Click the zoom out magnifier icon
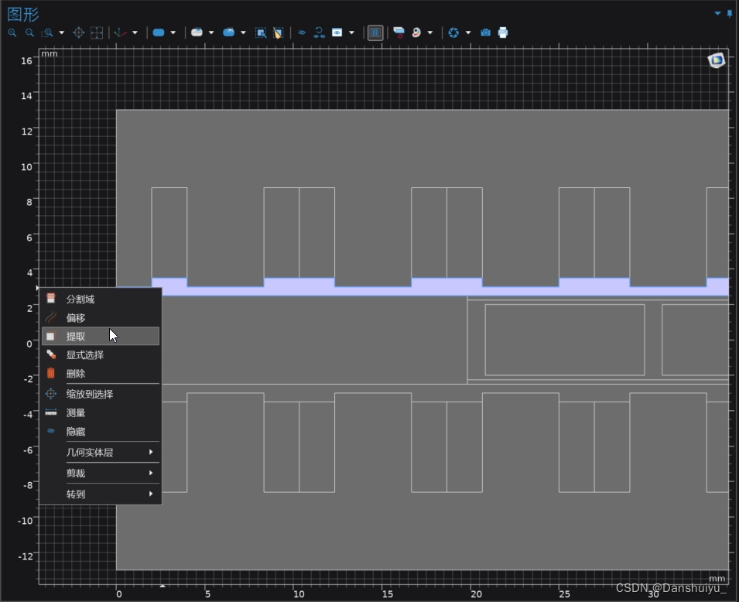The image size is (739, 602). (x=29, y=32)
